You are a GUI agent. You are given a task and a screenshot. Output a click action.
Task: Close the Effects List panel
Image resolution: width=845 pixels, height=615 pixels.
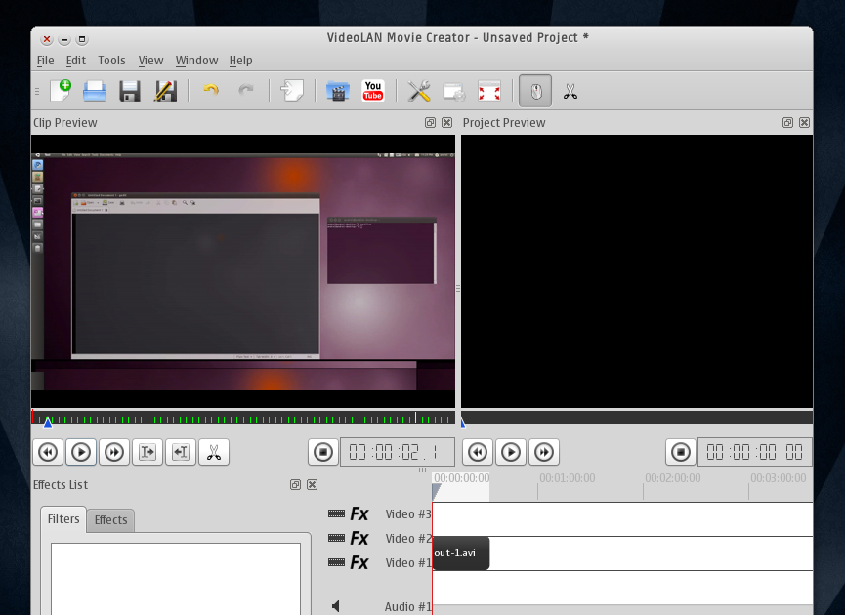click(312, 484)
